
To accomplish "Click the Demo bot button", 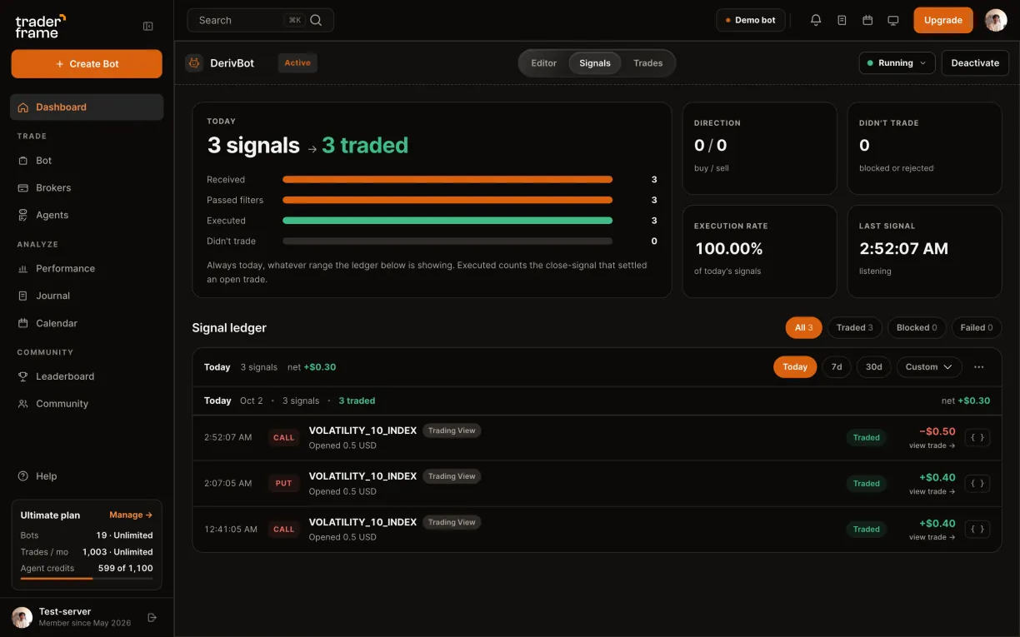I will click(751, 20).
